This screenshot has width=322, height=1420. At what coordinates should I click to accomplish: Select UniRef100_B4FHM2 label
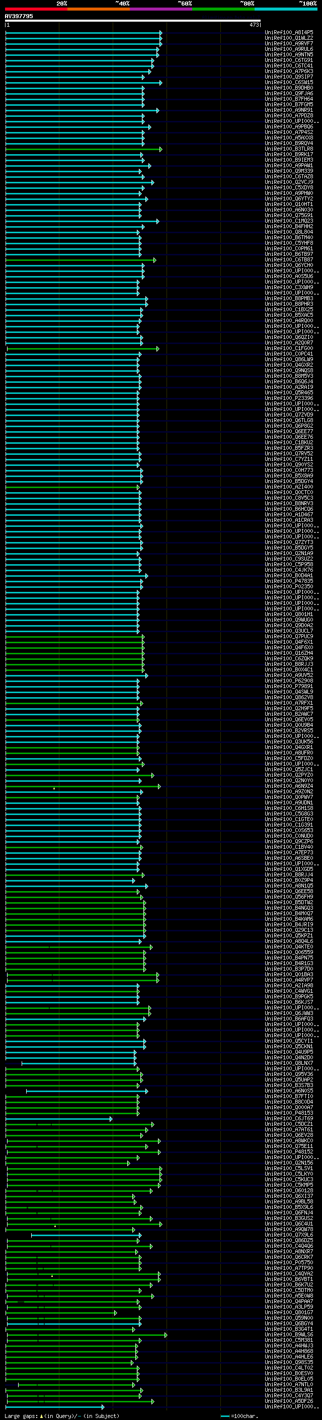click(x=289, y=227)
